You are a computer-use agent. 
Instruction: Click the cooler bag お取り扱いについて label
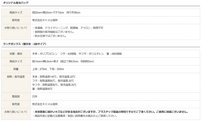pos(16,28)
